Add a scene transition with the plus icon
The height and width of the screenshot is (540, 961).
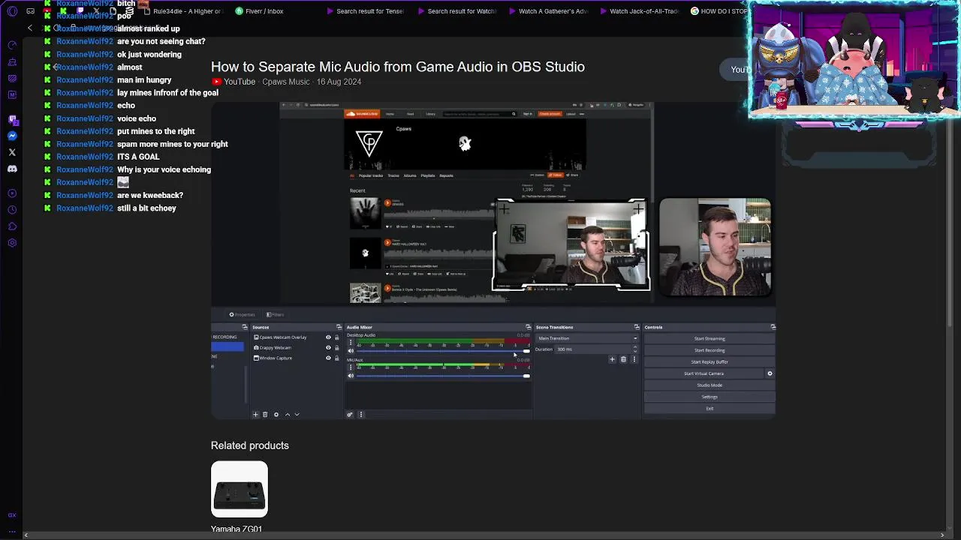point(612,360)
